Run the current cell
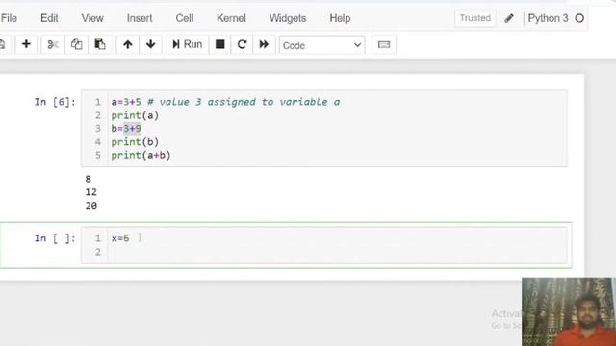616x346 pixels. pos(188,44)
